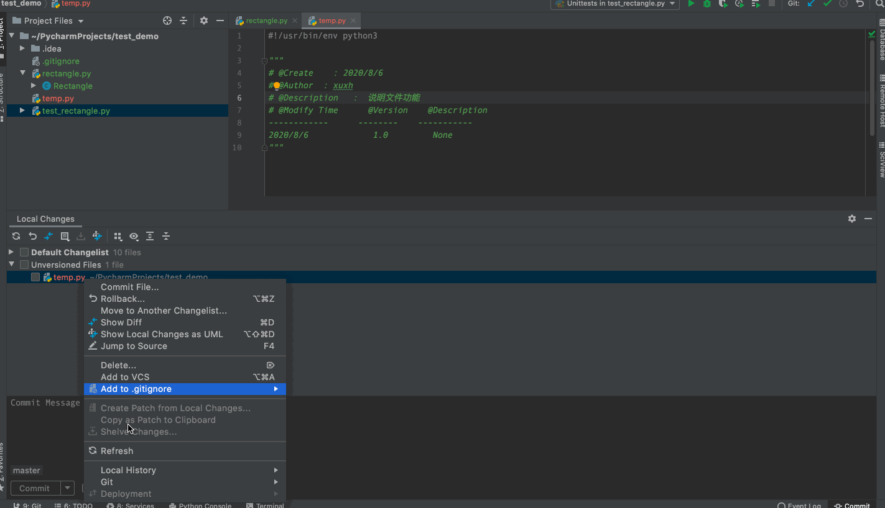This screenshot has width=885, height=508.
Task: Open Event Log in the status bar
Action: click(799, 506)
